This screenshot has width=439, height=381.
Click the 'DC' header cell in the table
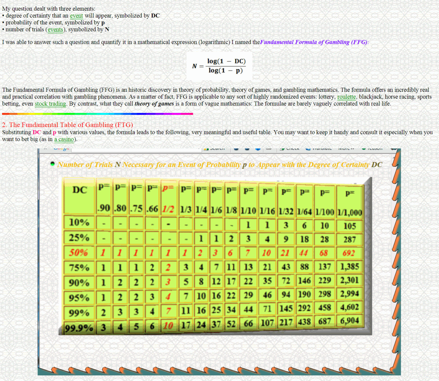coord(80,196)
